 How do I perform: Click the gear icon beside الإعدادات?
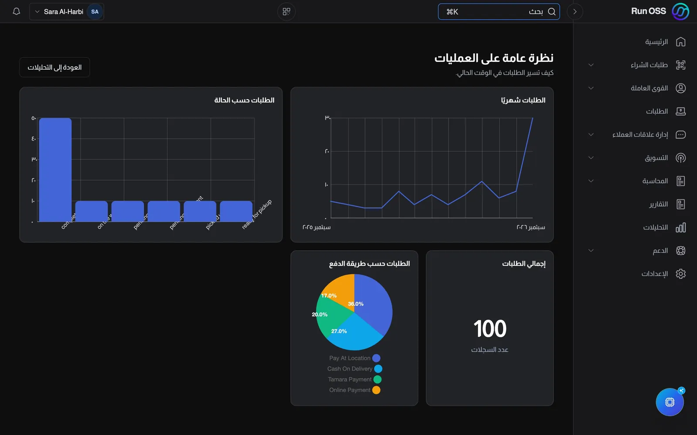(x=680, y=274)
